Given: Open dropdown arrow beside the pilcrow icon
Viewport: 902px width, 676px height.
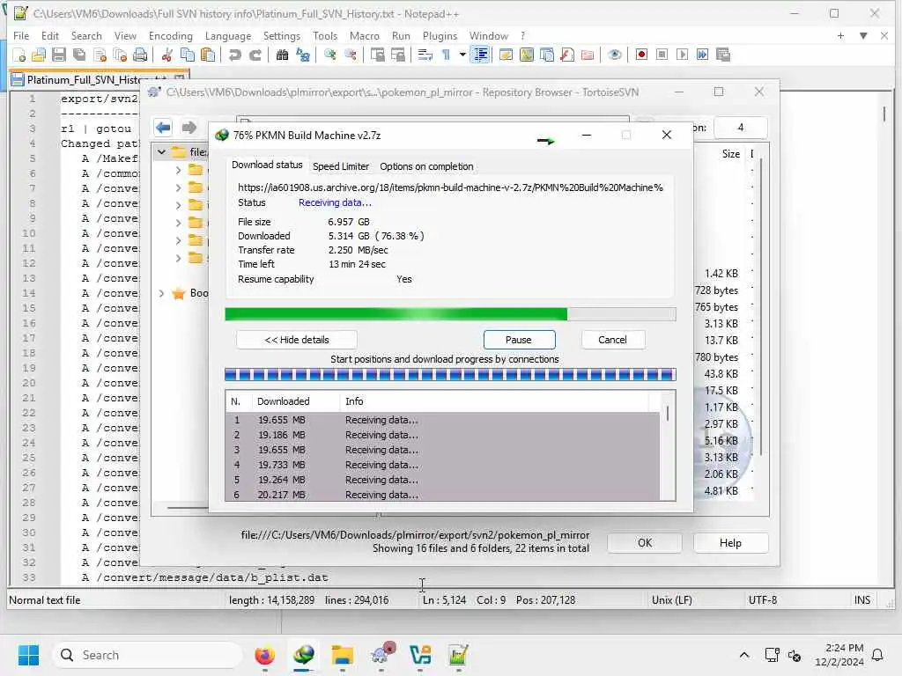Looking at the screenshot, I should (462, 55).
